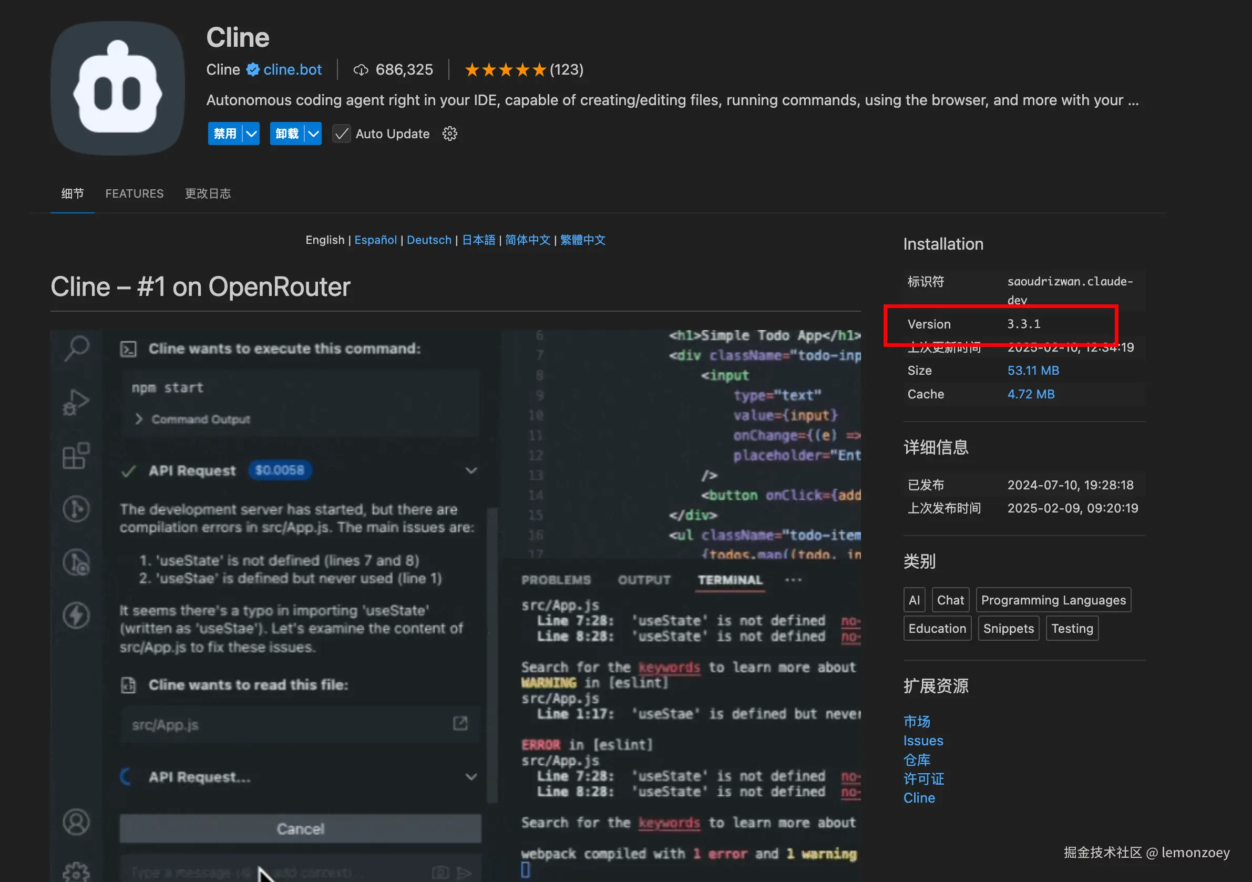The height and width of the screenshot is (882, 1252).
Task: Click the Cline robot logo
Action: point(118,88)
